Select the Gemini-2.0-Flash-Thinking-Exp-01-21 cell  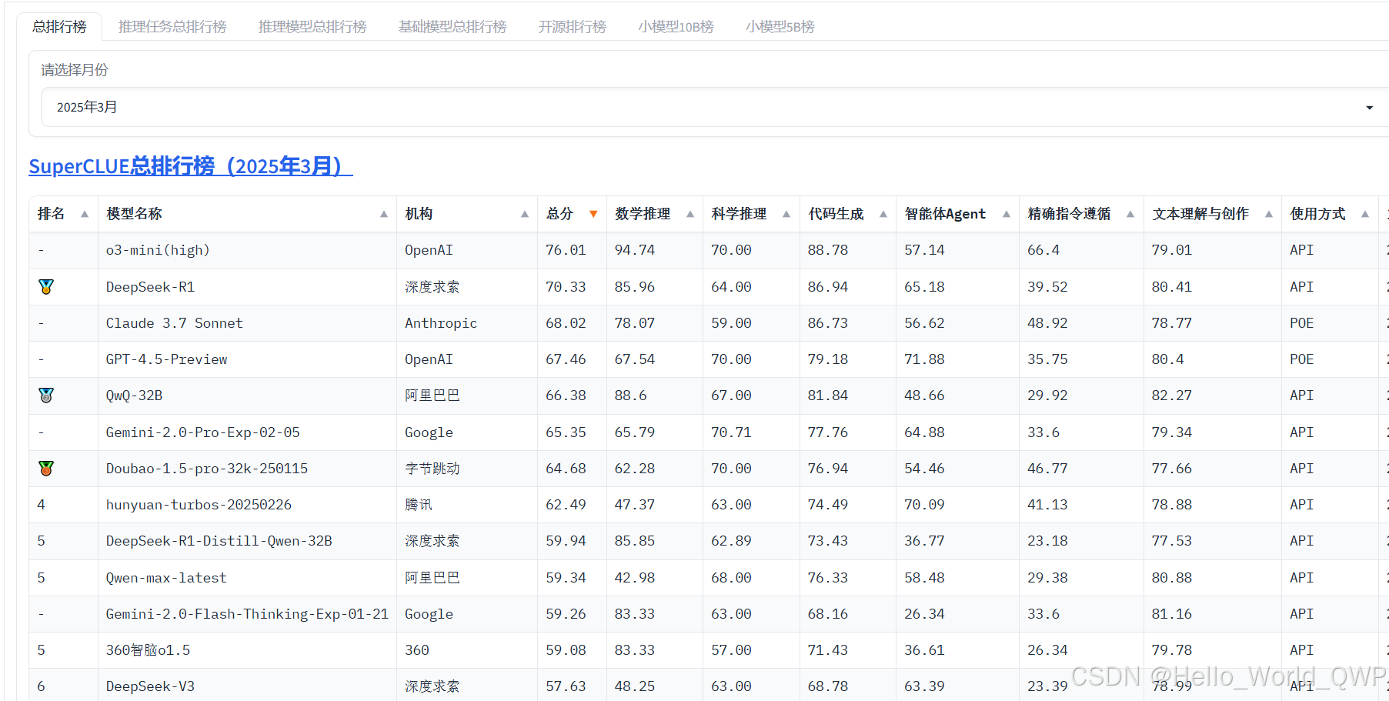[x=247, y=614]
